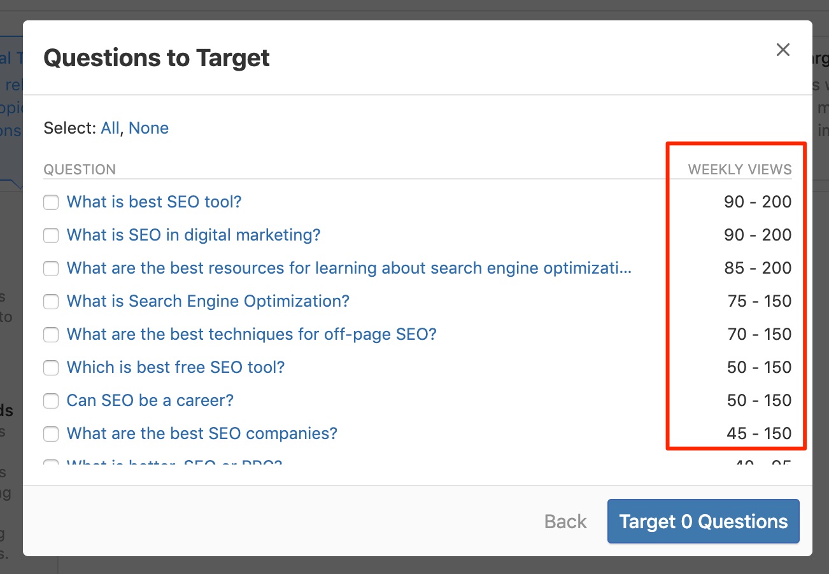
Task: Click the truncated search engine optimization question
Action: point(349,268)
